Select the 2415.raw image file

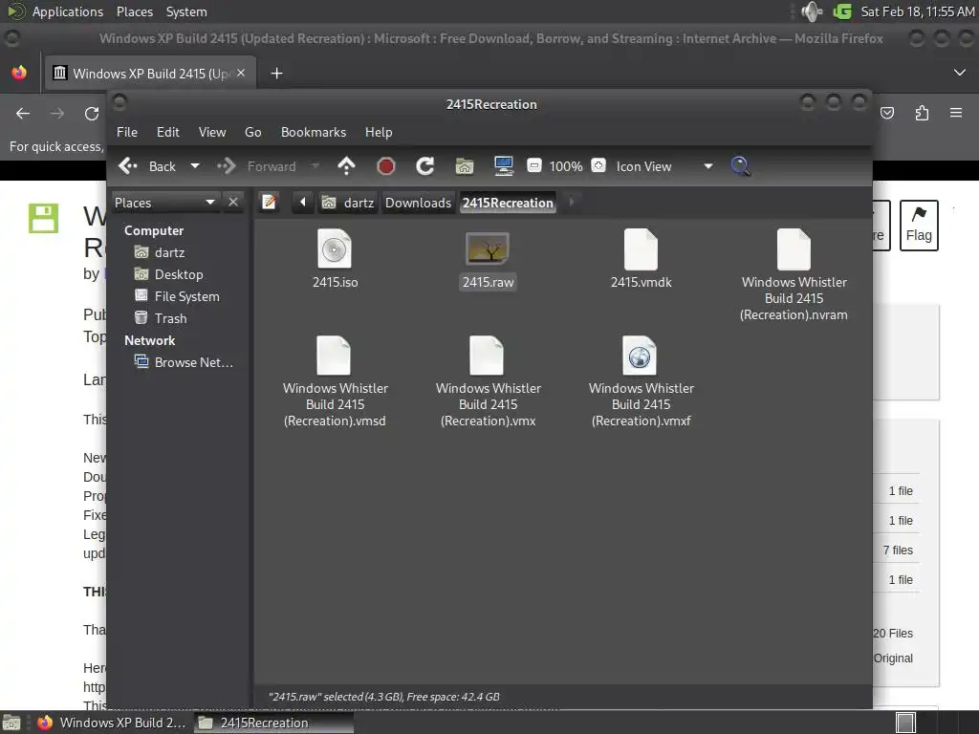pos(488,261)
